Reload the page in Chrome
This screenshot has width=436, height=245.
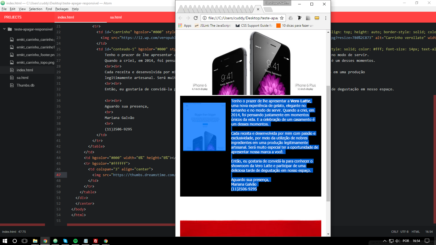coord(195,18)
